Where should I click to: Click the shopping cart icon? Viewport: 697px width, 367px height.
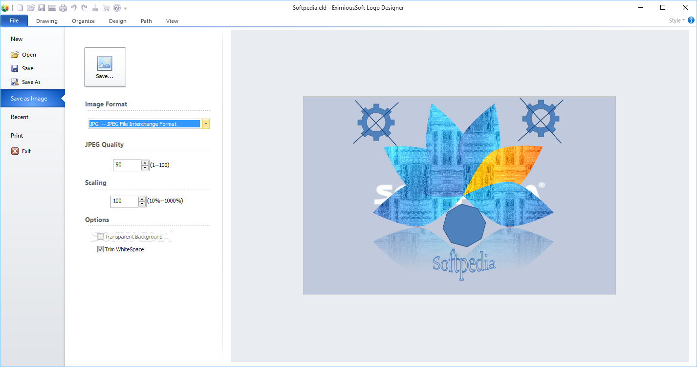106,8
